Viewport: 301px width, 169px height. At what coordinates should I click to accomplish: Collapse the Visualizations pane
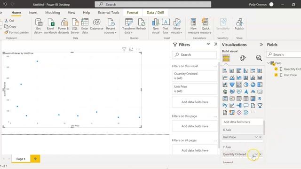(261, 45)
